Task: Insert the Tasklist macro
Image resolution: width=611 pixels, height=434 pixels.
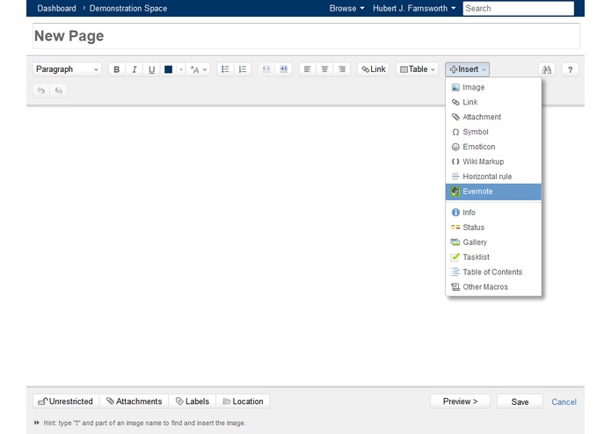Action: pos(493,257)
